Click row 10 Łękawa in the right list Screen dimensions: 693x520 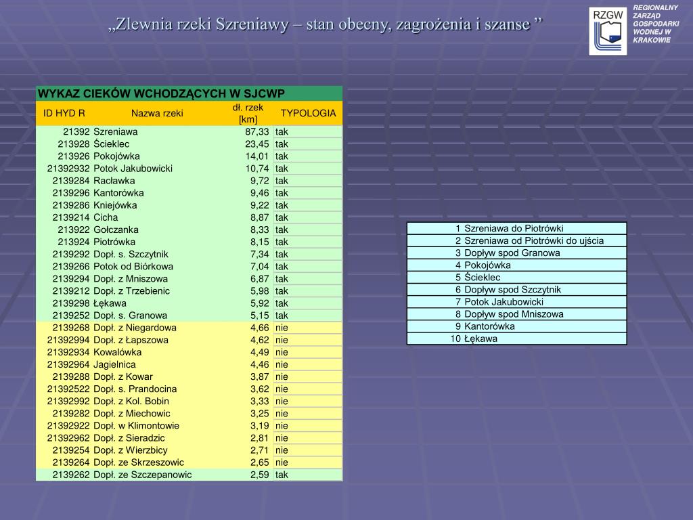tap(516, 339)
